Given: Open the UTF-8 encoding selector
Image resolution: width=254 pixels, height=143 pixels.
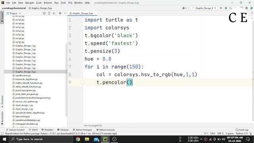Looking at the screenshot, I should (x=221, y=133).
